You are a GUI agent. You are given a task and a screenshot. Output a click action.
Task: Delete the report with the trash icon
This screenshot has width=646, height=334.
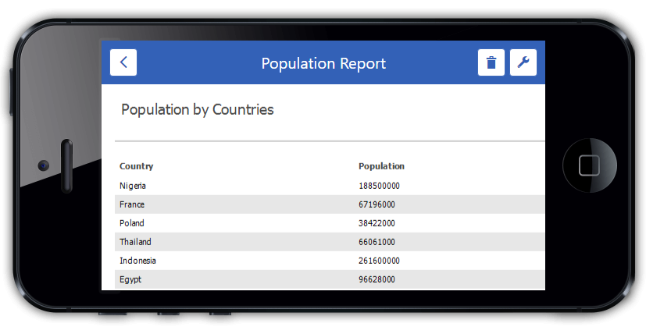[491, 62]
